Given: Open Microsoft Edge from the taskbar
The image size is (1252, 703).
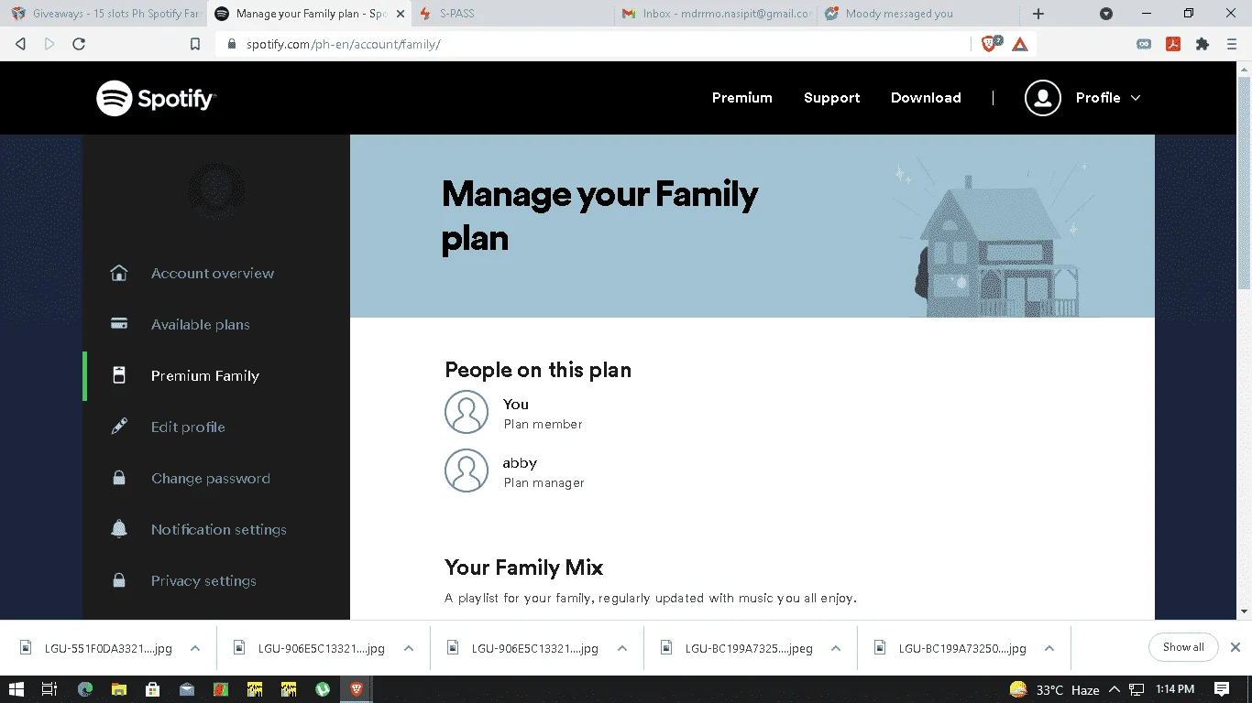Looking at the screenshot, I should pos(85,689).
